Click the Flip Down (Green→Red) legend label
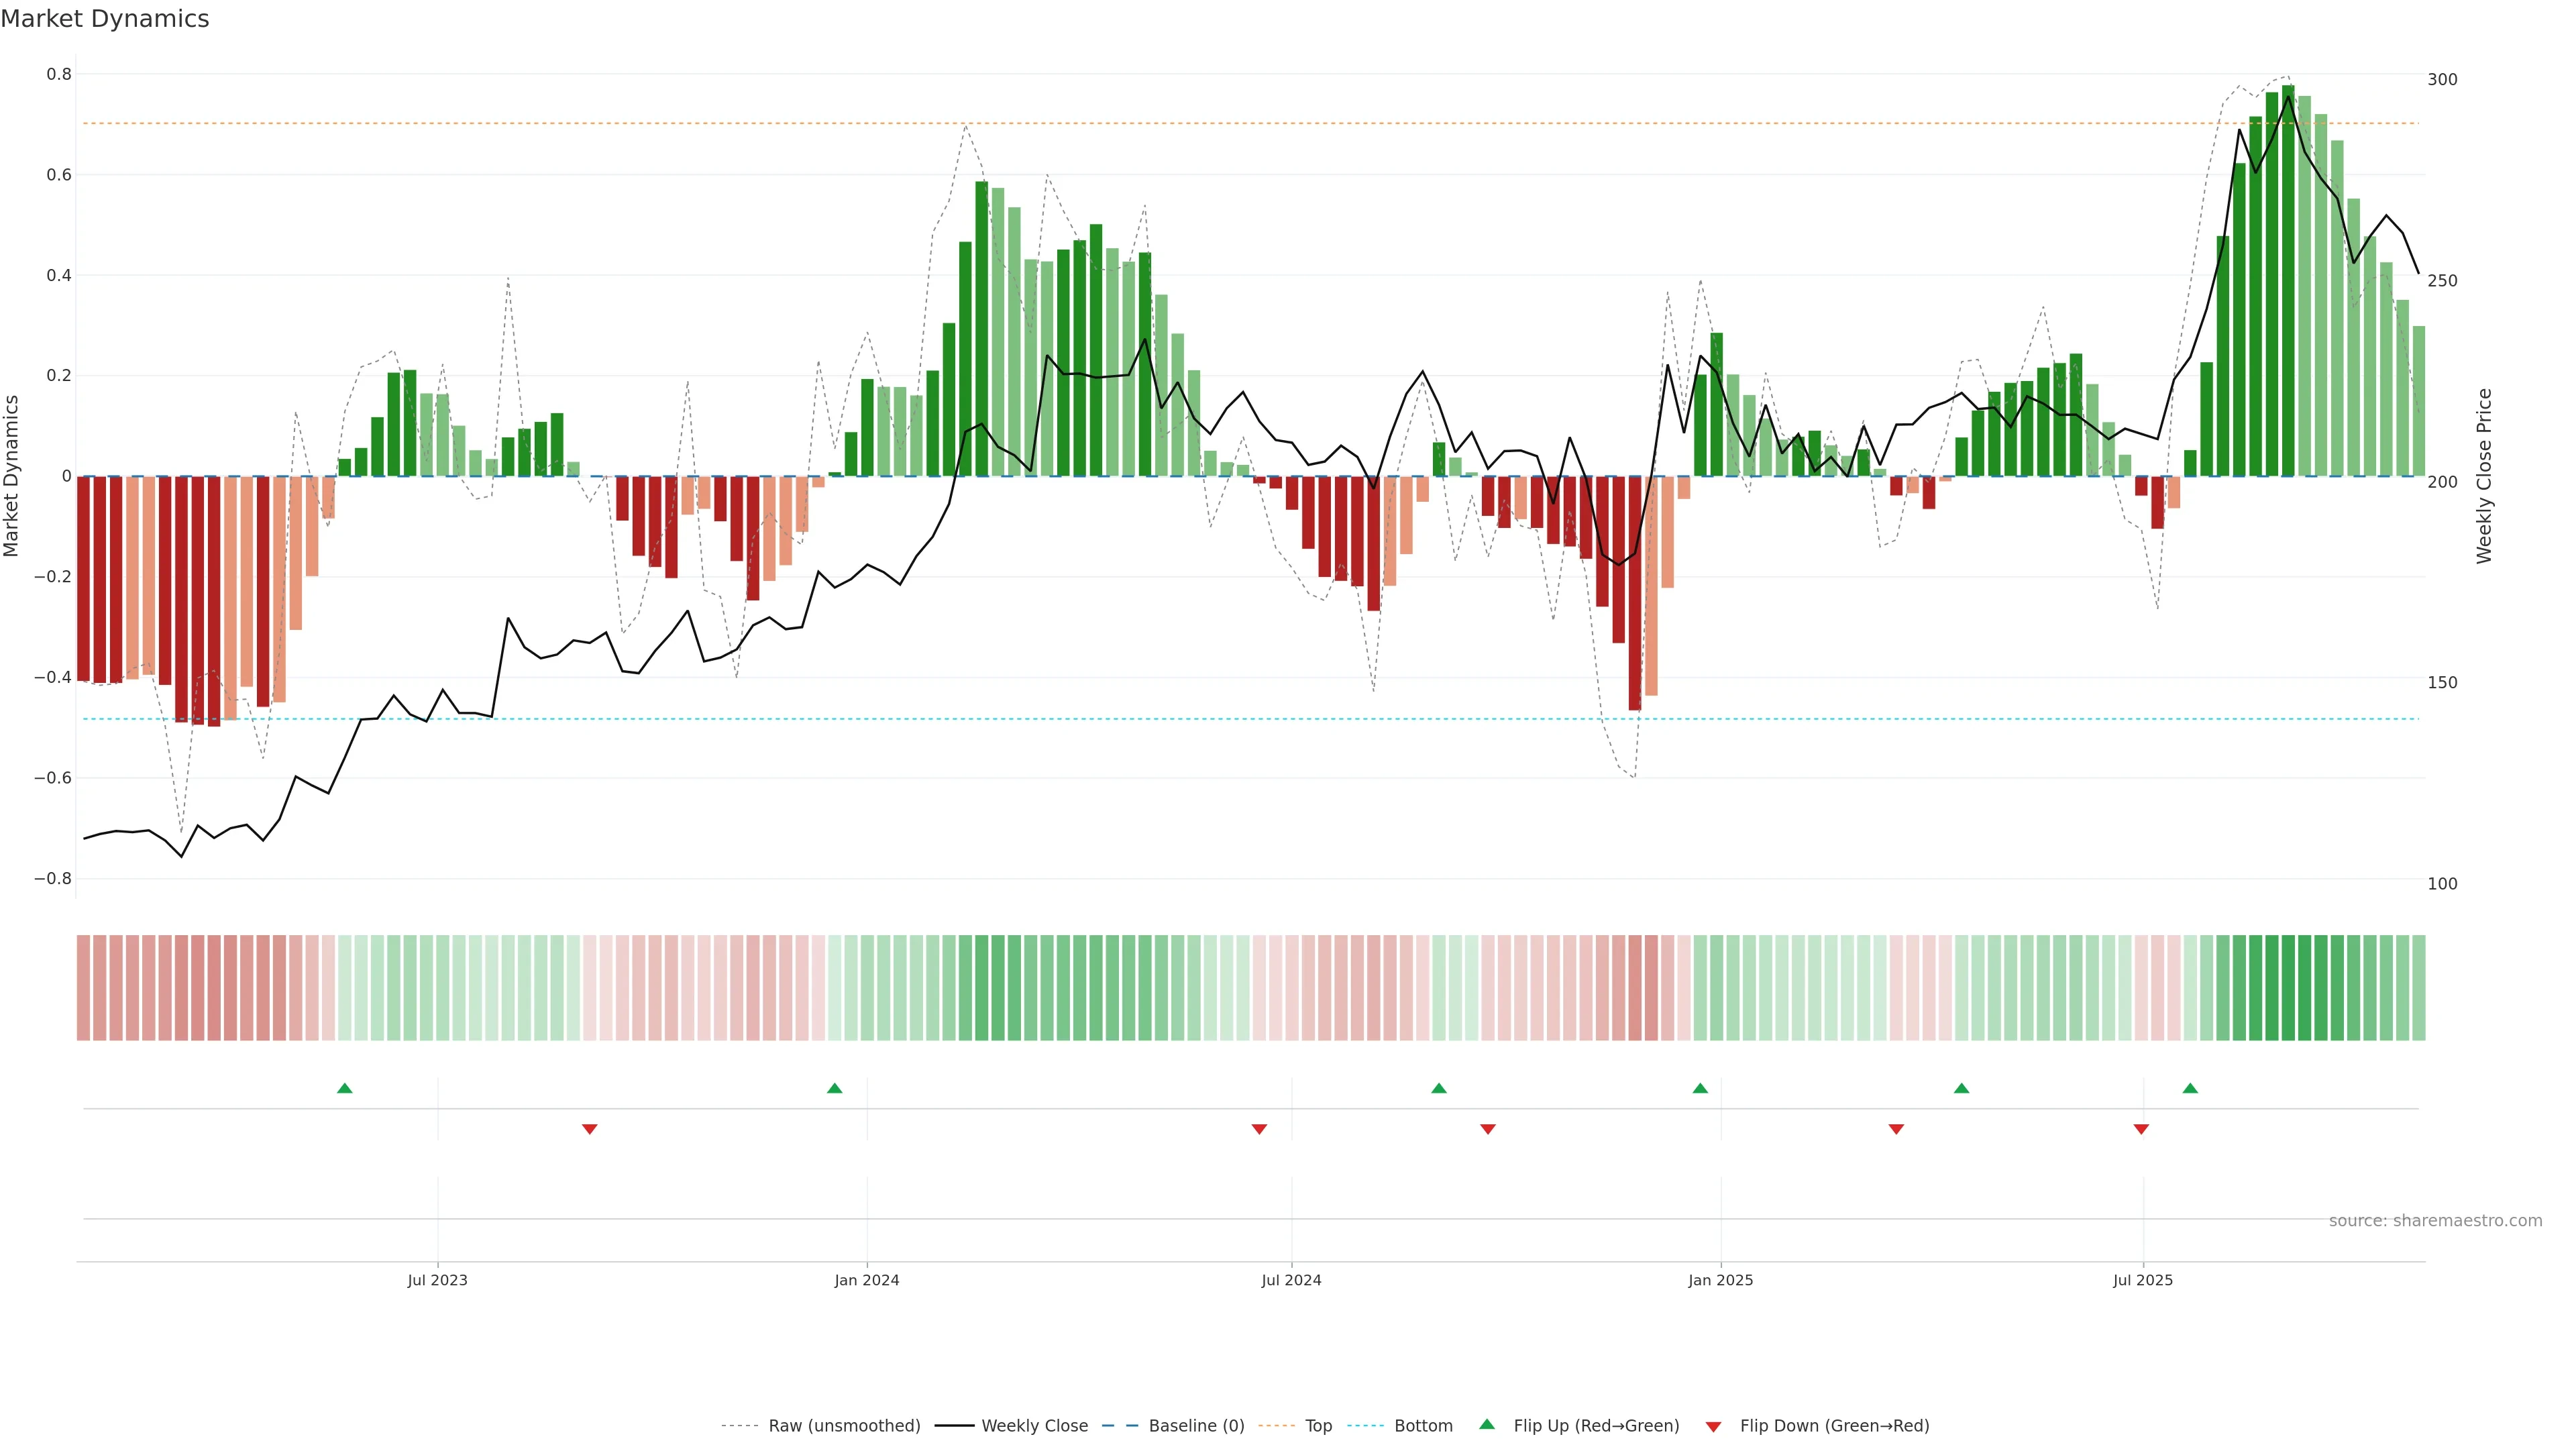2576x1449 pixels. click(x=1834, y=1426)
